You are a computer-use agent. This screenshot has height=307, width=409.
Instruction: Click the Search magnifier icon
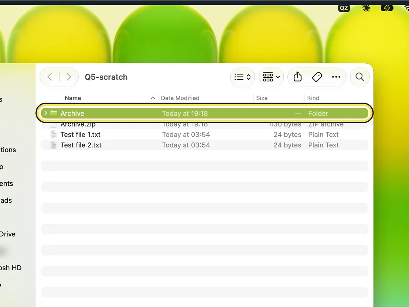(360, 77)
